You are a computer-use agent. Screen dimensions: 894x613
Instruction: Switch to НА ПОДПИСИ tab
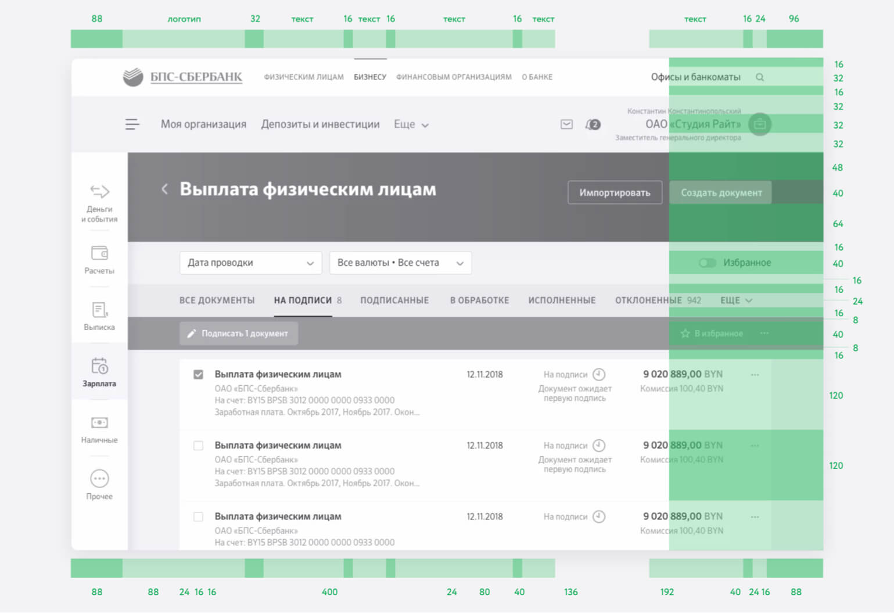(303, 300)
